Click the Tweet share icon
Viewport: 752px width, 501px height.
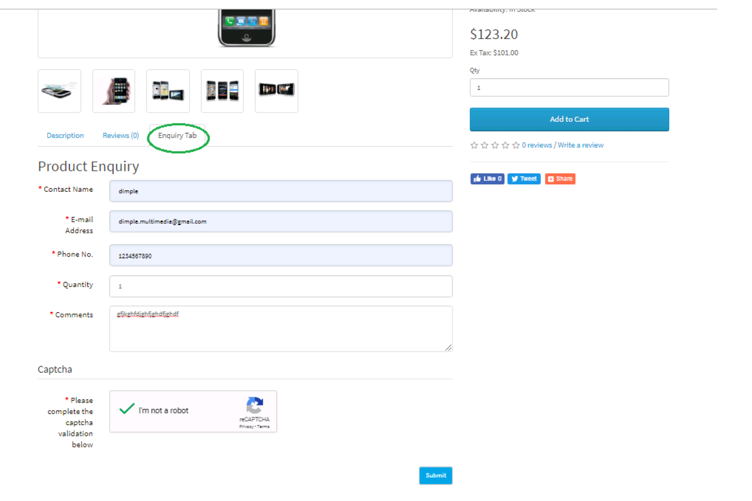[x=523, y=178]
